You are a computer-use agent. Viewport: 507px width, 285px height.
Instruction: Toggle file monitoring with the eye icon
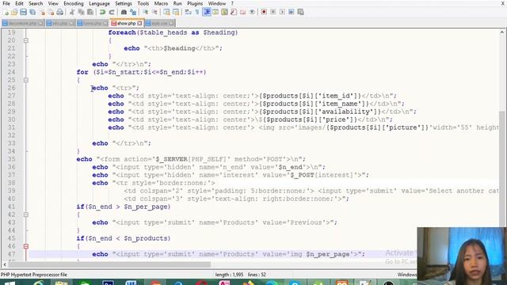tap(252, 13)
